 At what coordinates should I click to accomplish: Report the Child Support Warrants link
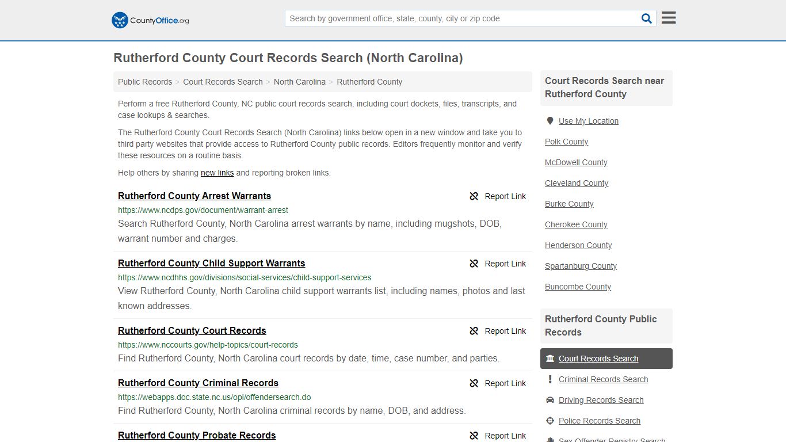498,264
